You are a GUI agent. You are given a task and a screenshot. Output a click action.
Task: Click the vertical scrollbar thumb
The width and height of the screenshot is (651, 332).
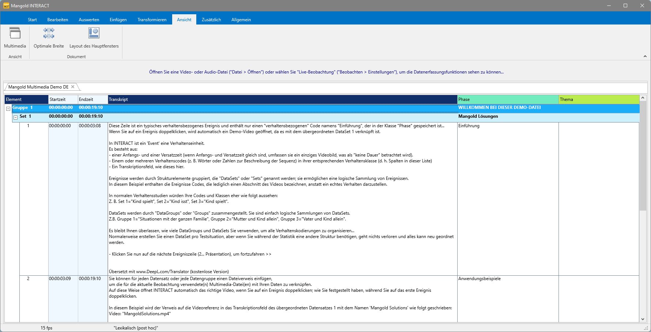coord(643,156)
